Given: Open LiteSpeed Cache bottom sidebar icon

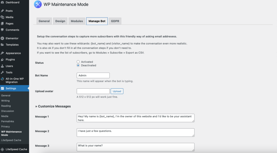Looking at the screenshot, I should tap(2, 149).
